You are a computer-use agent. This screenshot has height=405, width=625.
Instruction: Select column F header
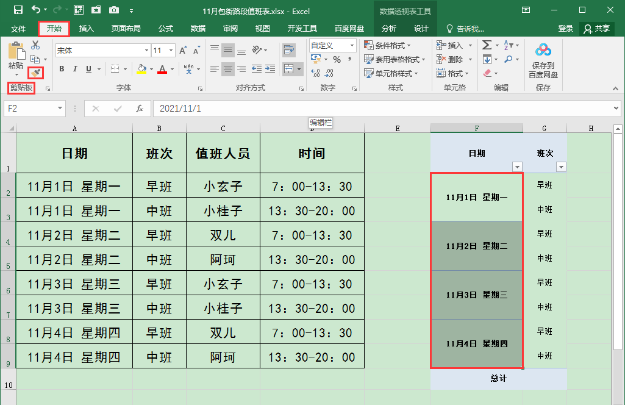[x=477, y=128]
